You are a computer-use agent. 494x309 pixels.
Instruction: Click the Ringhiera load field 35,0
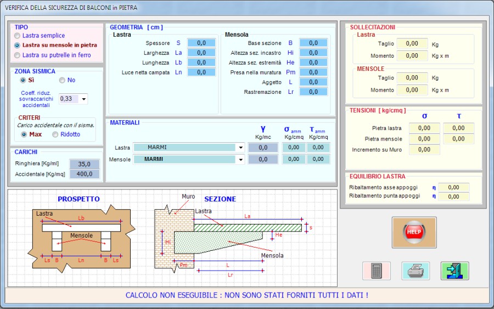click(85, 164)
